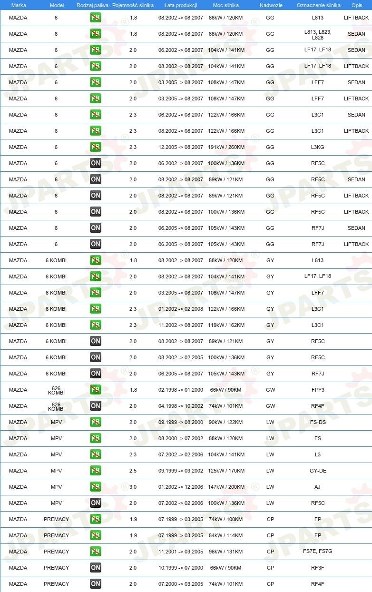Image resolution: width=372 pixels, height=592 pixels.
Task: Click diesel ON icon in RF5C 100kW liftback row
Action: tap(96, 212)
